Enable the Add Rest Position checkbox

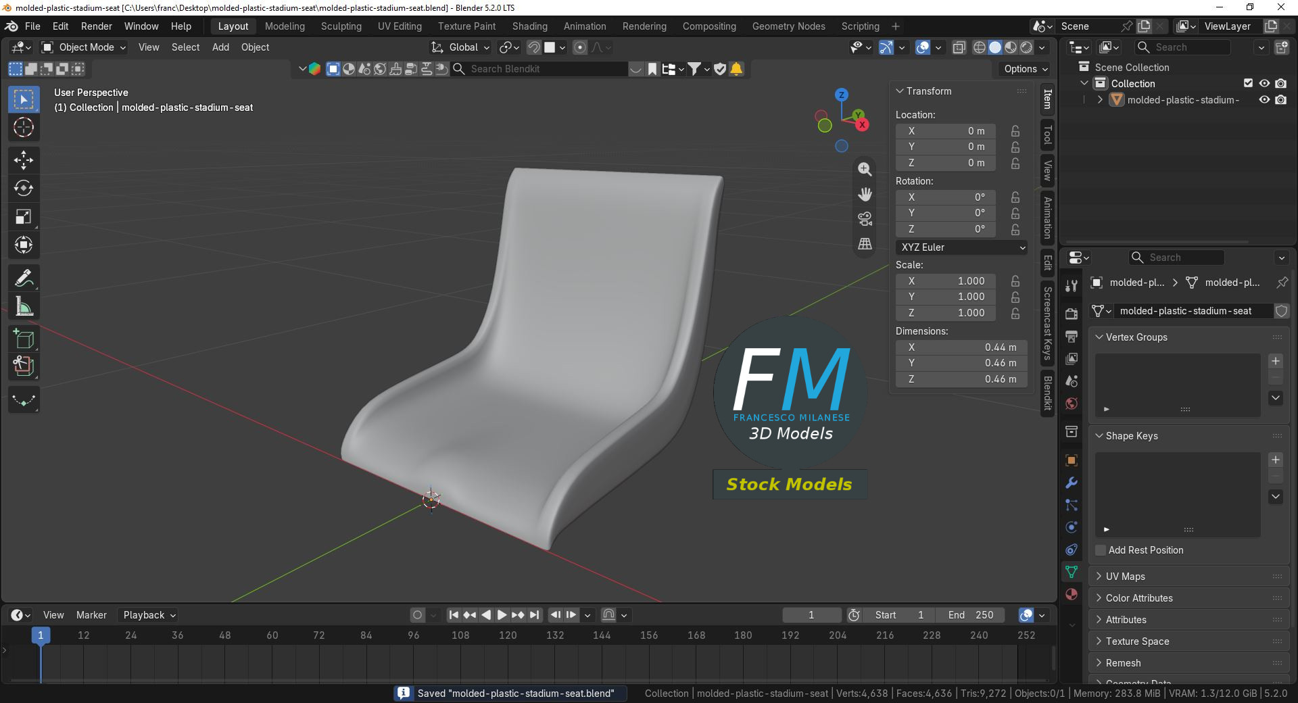click(1101, 550)
